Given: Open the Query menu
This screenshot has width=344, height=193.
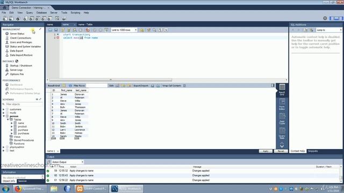Looking at the screenshot, I should point(30,13).
